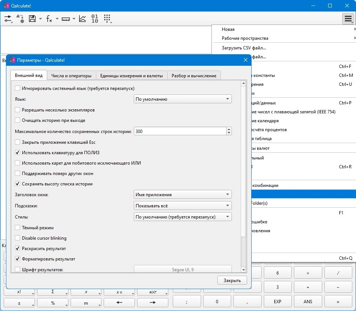Switch to Числа и операторы tab

71,75
